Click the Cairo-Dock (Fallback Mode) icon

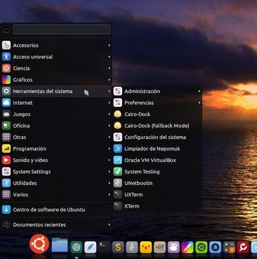pyautogui.click(x=118, y=126)
